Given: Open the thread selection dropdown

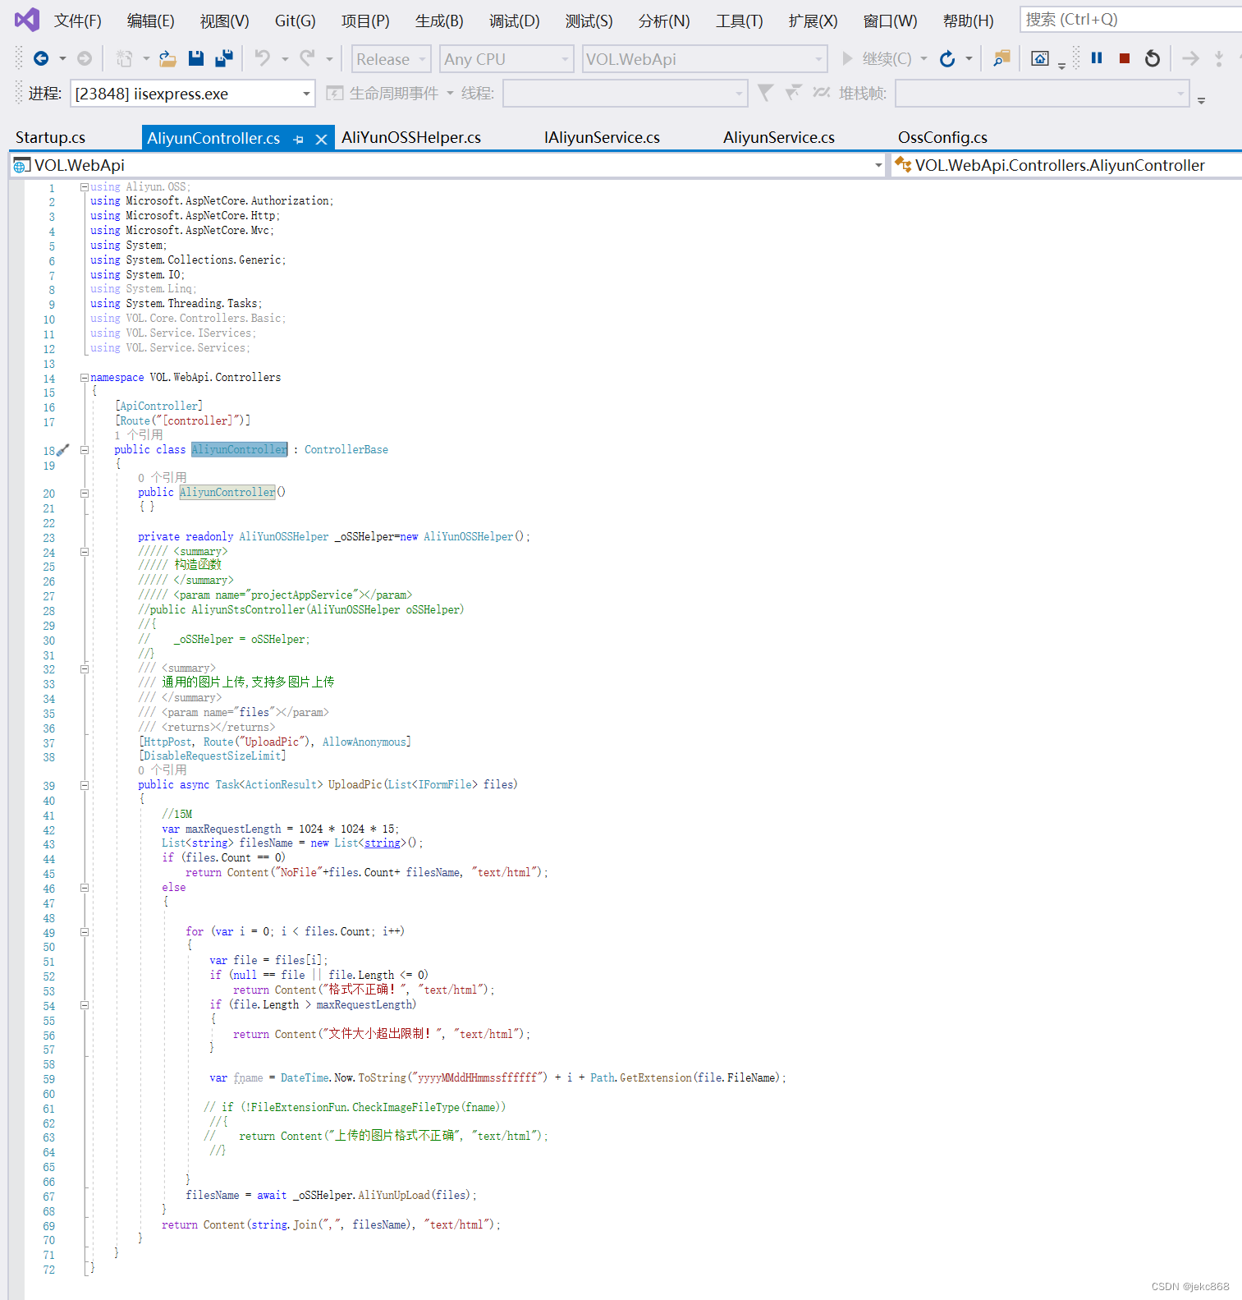Looking at the screenshot, I should 625,94.
